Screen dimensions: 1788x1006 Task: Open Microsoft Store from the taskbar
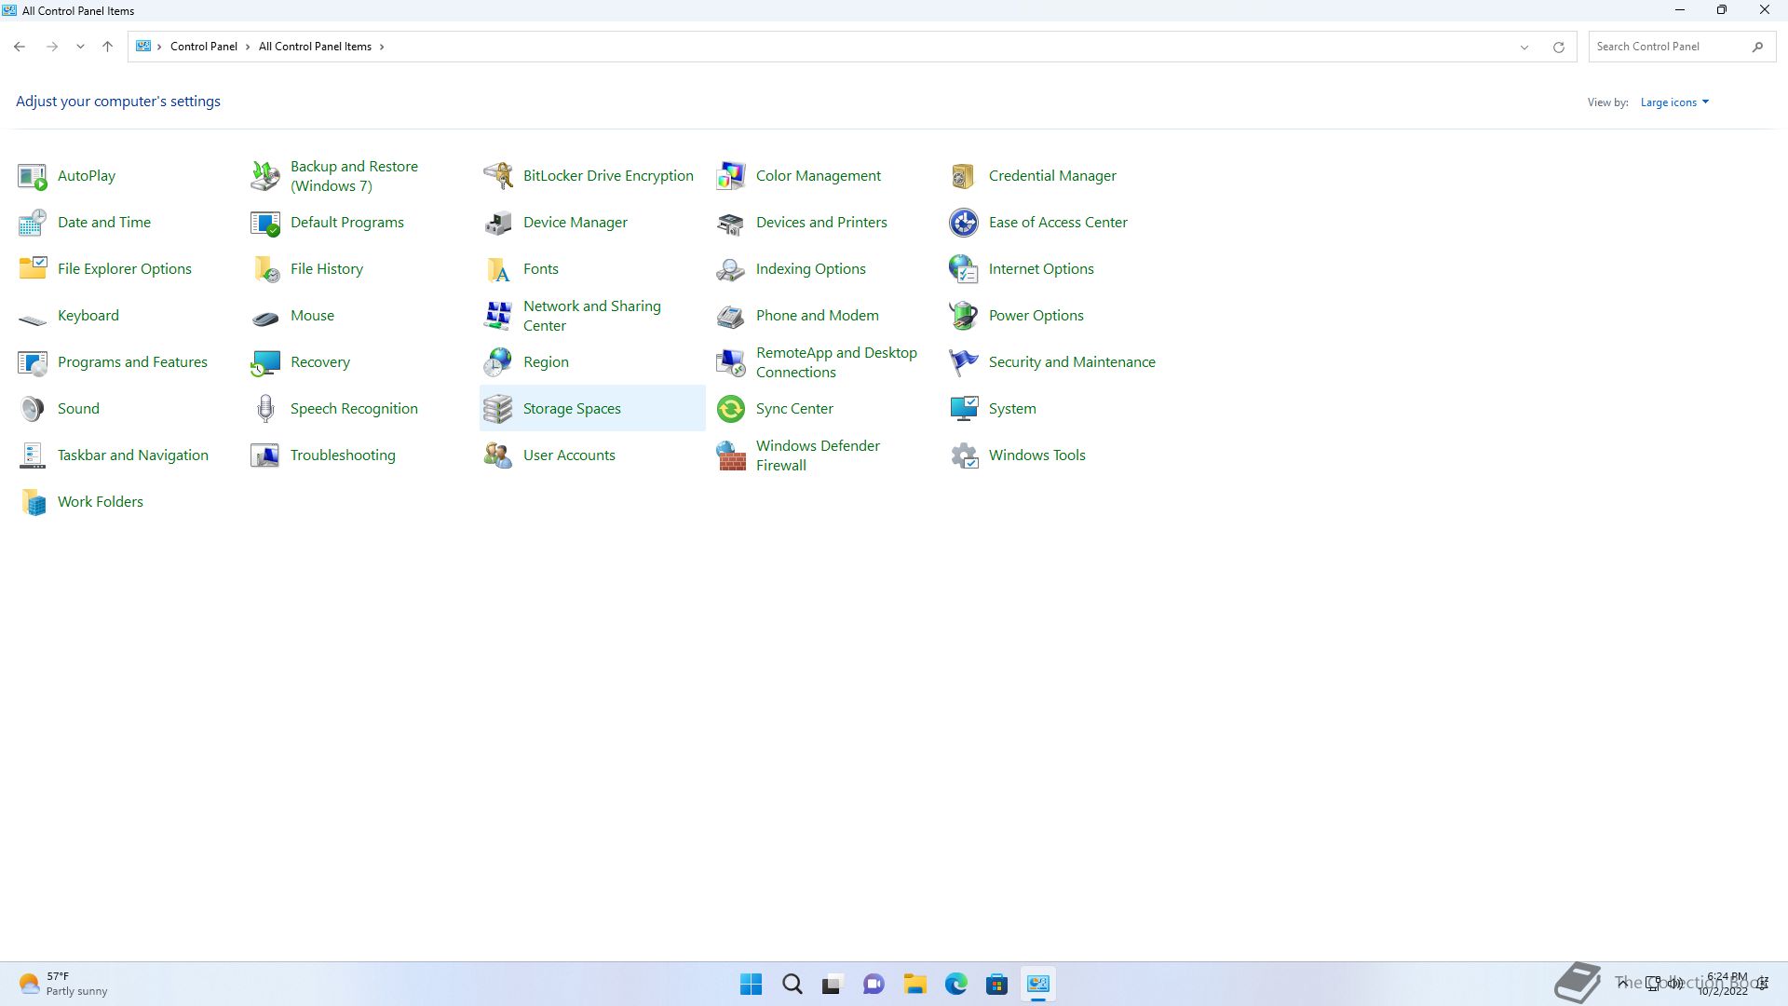click(x=996, y=984)
